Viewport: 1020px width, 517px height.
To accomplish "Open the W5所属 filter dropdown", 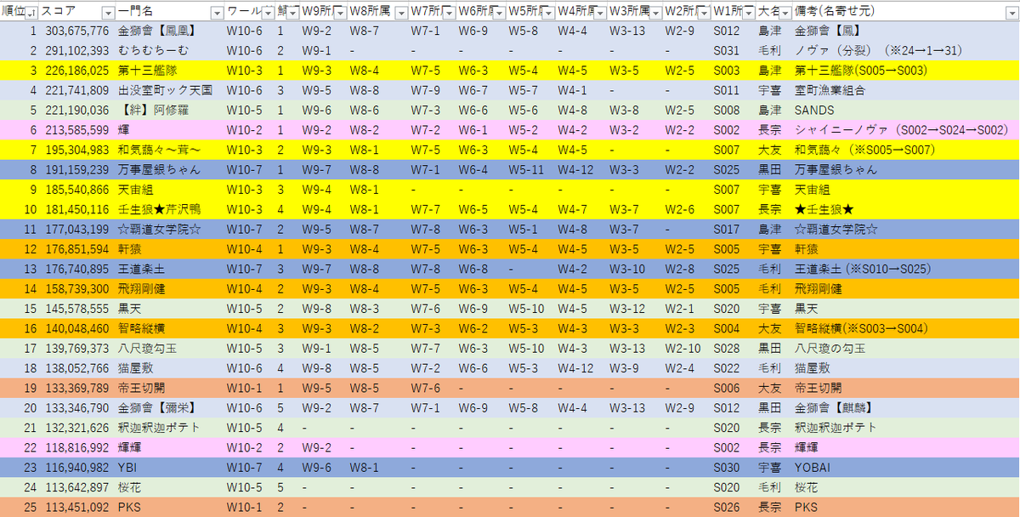I will 547,13.
